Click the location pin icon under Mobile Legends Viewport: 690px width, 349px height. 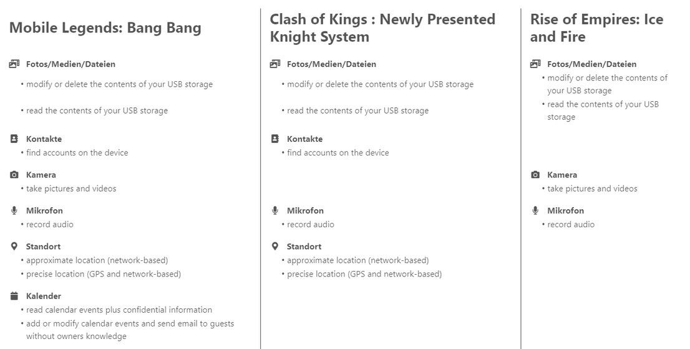tap(14, 247)
